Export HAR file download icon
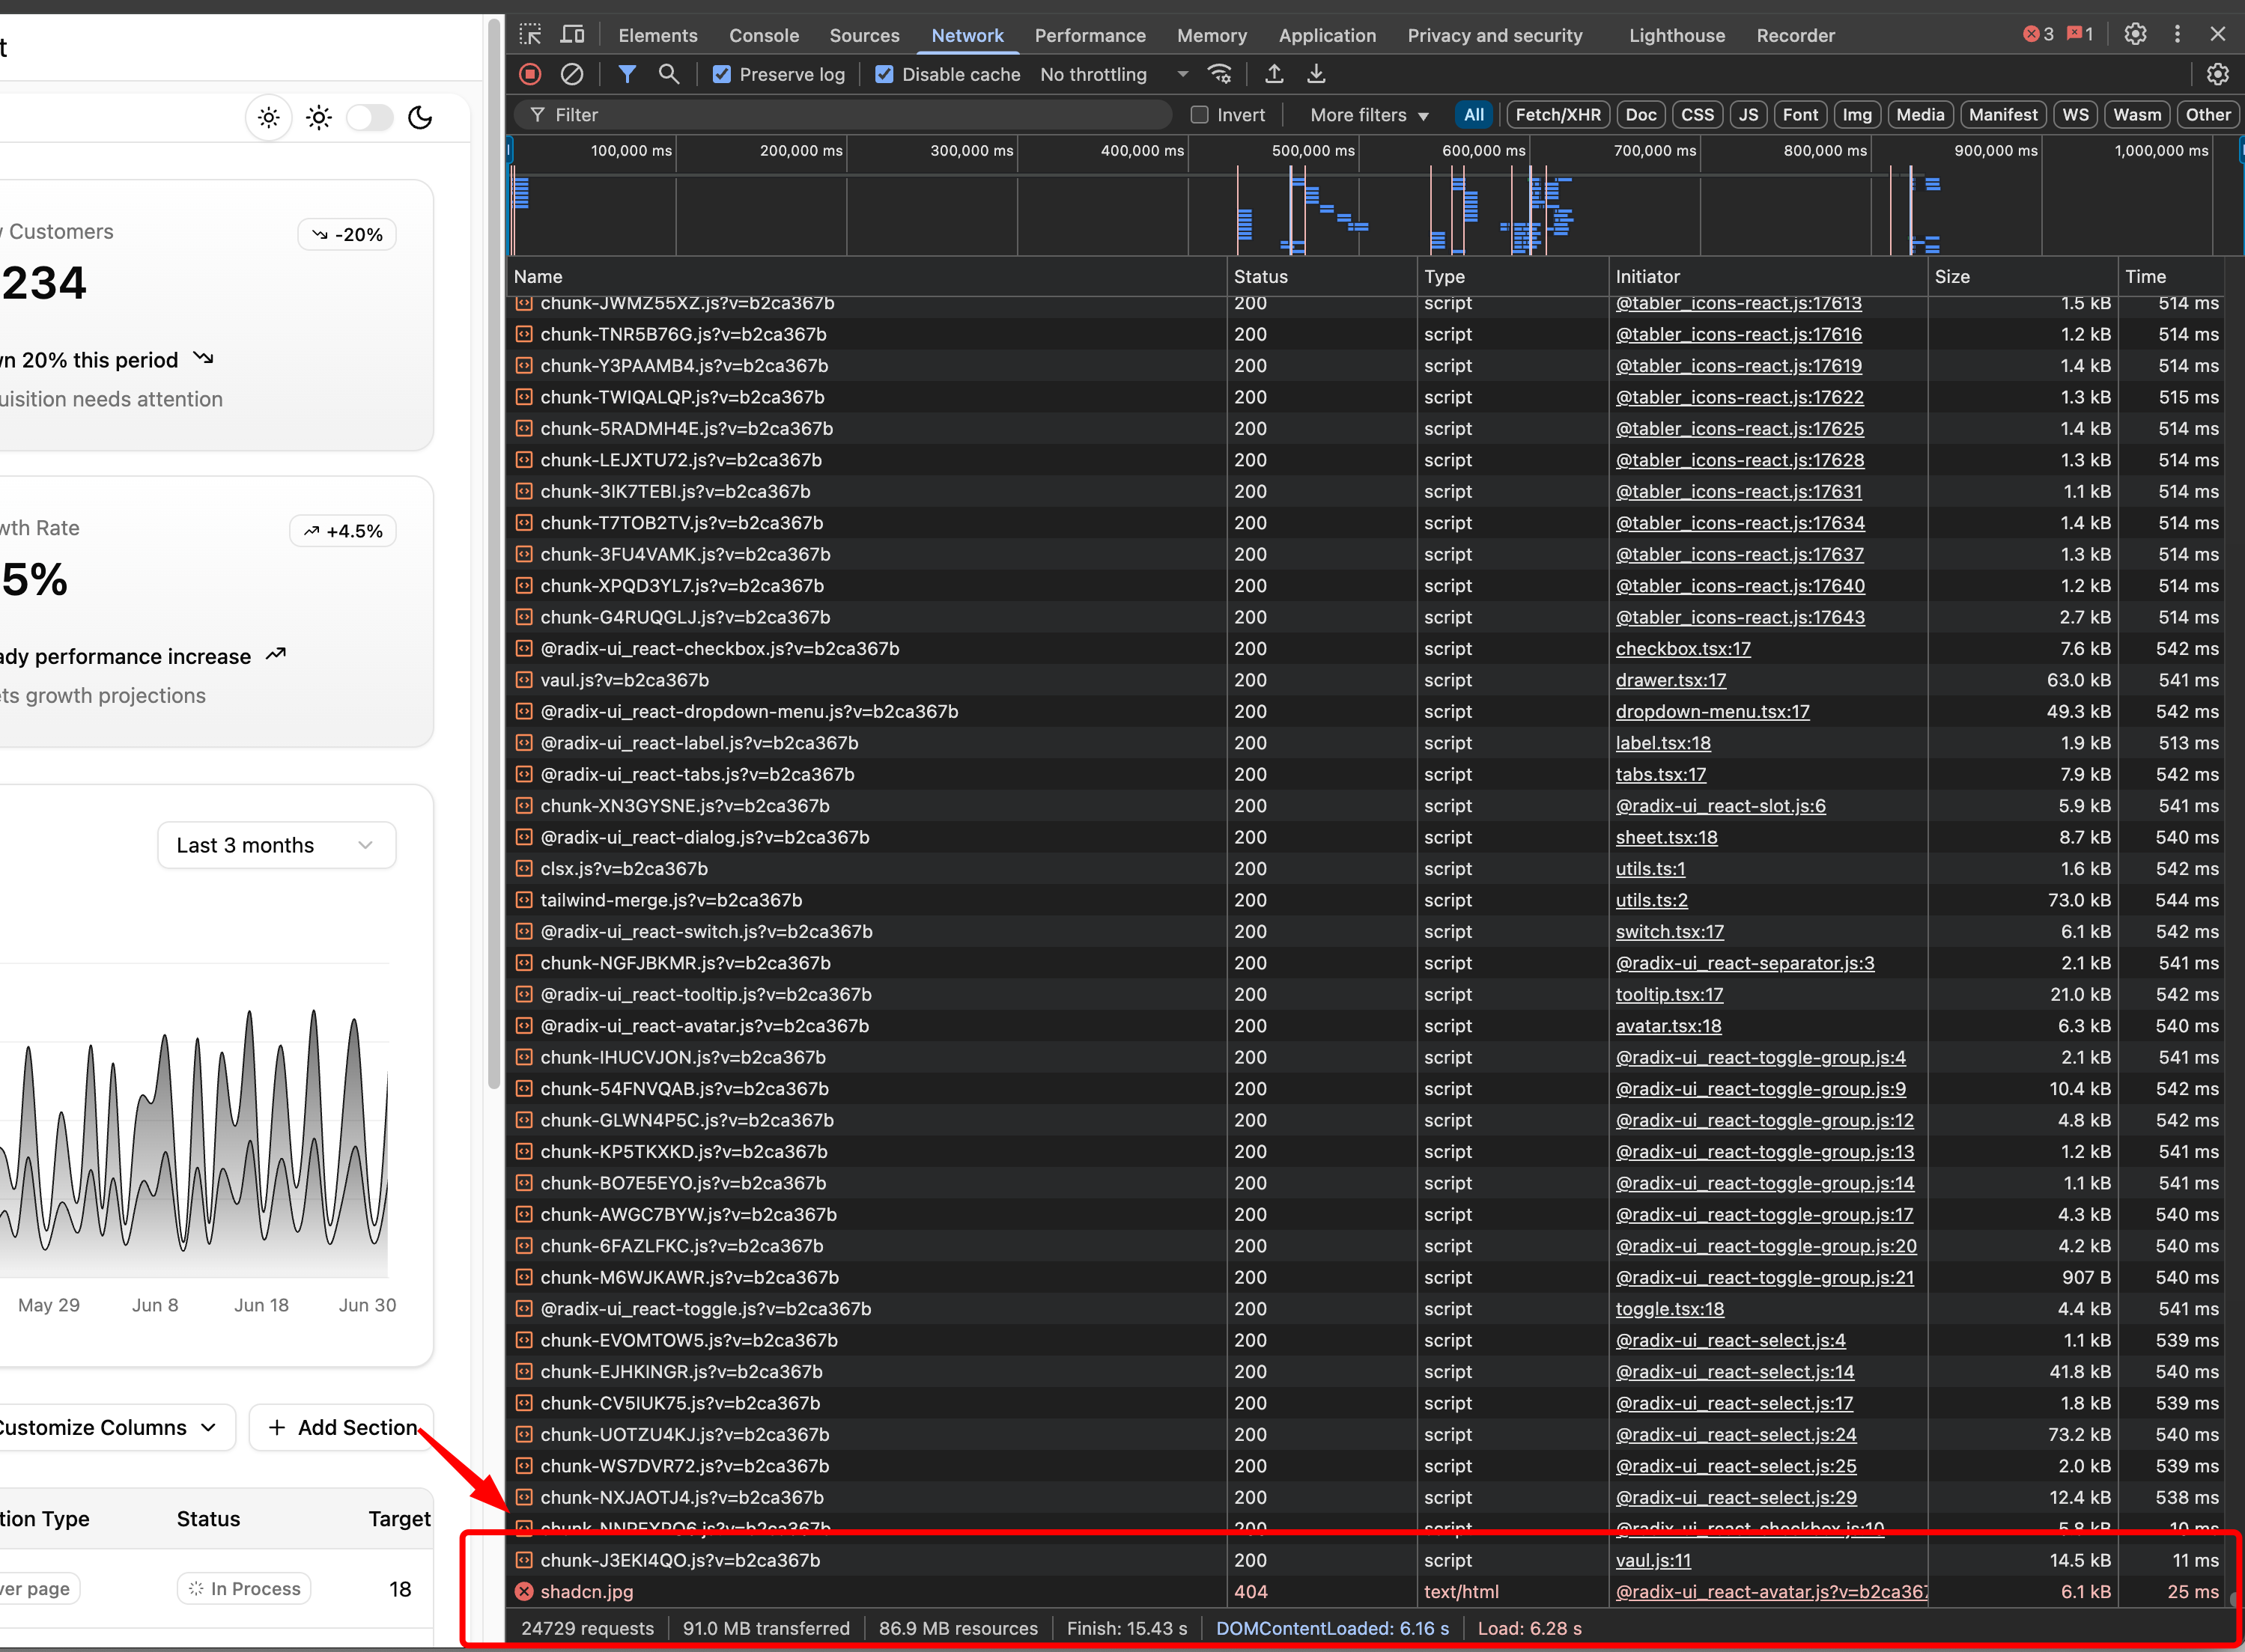This screenshot has height=1652, width=2245. (x=1316, y=74)
